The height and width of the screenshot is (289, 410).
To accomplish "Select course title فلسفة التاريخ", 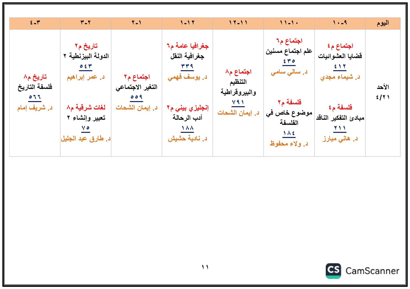I will tap(35, 87).
